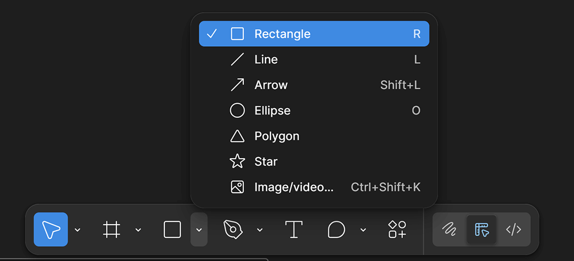The height and width of the screenshot is (261, 574).
Task: Select the Frame tool icon
Action: (x=111, y=229)
